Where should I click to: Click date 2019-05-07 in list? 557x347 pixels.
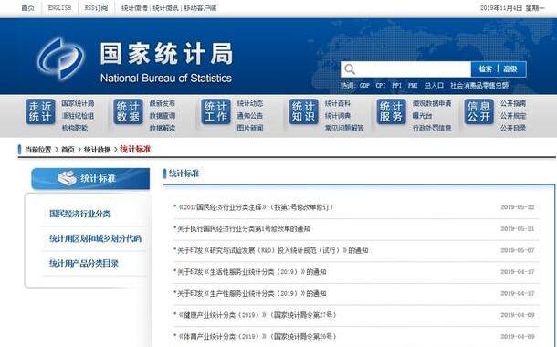point(518,250)
